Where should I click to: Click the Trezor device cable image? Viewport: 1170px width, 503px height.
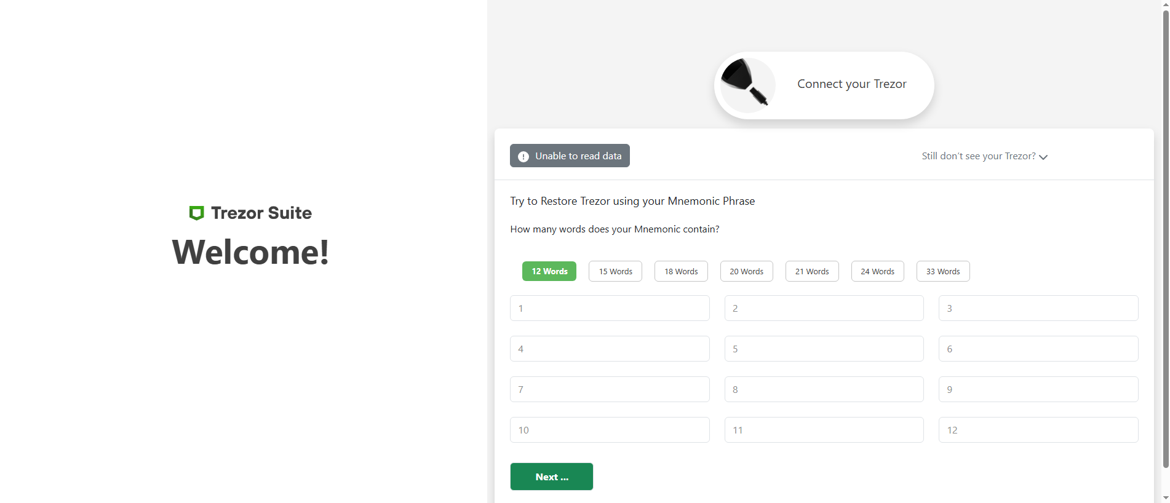click(x=747, y=85)
